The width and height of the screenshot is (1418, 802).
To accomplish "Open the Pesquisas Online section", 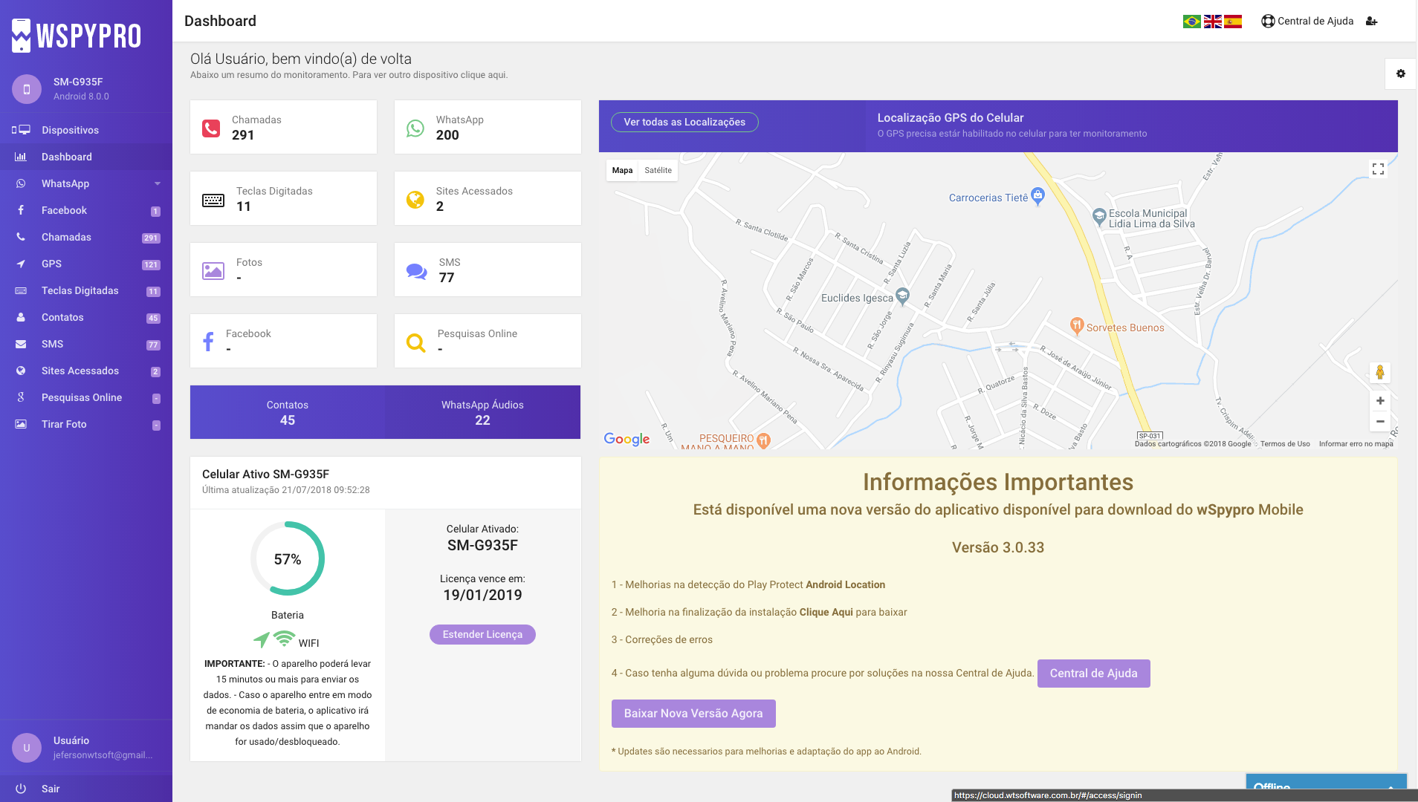I will [x=82, y=397].
